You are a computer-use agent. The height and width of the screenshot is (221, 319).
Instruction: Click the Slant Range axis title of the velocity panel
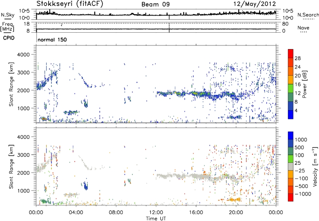pos(12,166)
